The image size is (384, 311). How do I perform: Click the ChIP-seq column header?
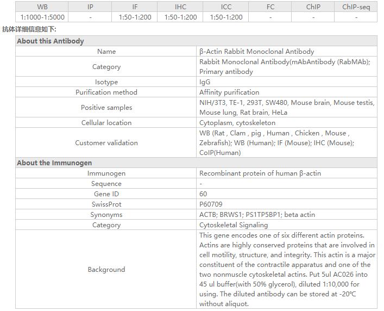tap(356, 7)
